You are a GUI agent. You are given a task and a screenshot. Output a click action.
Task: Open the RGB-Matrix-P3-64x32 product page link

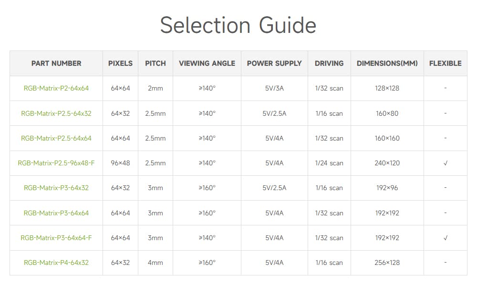coord(56,188)
